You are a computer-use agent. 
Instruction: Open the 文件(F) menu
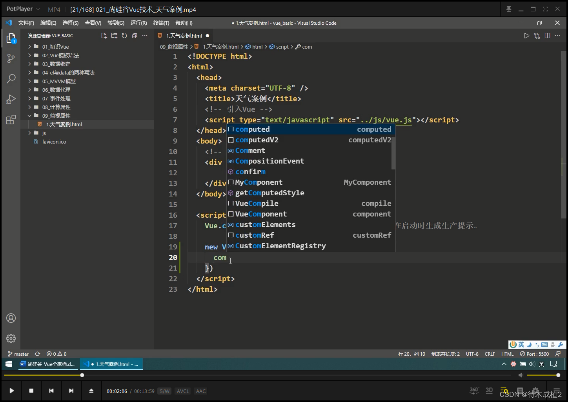pos(26,23)
